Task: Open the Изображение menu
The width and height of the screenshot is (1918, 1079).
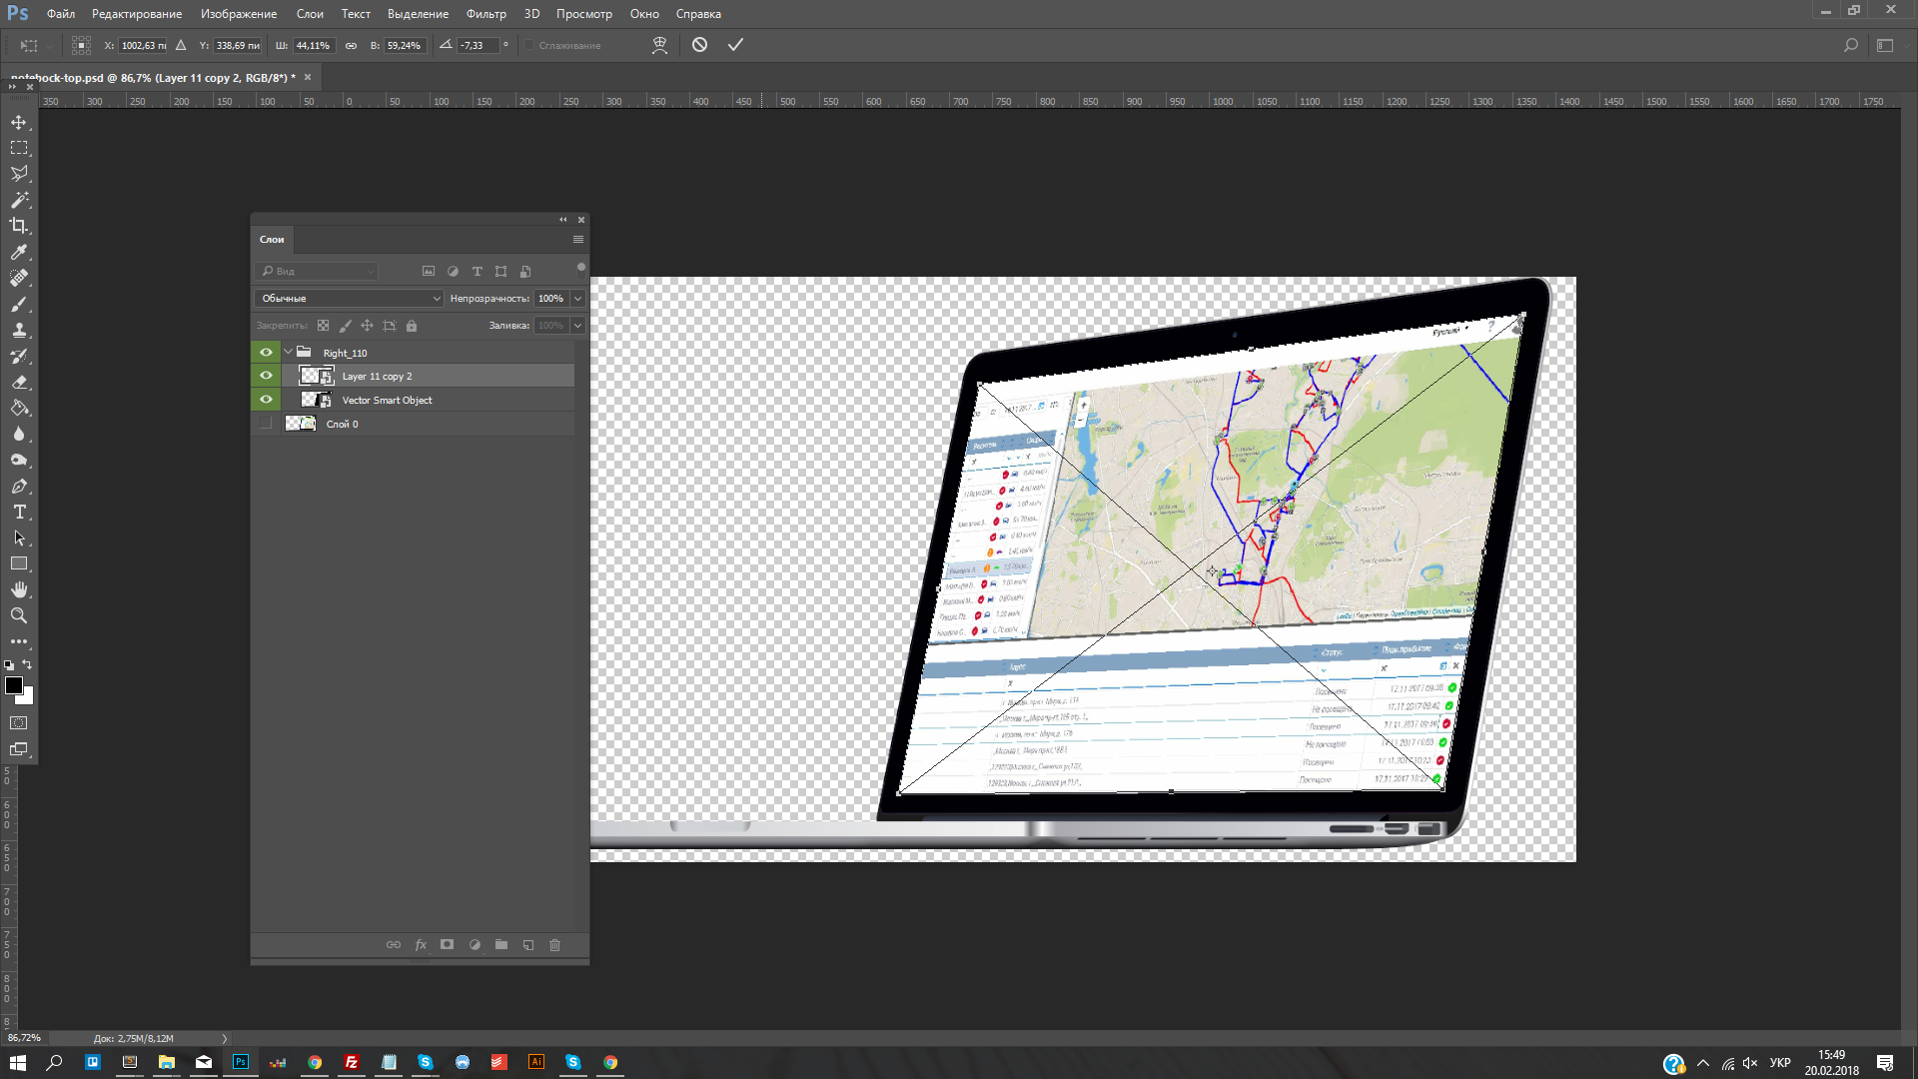Action: click(x=239, y=14)
